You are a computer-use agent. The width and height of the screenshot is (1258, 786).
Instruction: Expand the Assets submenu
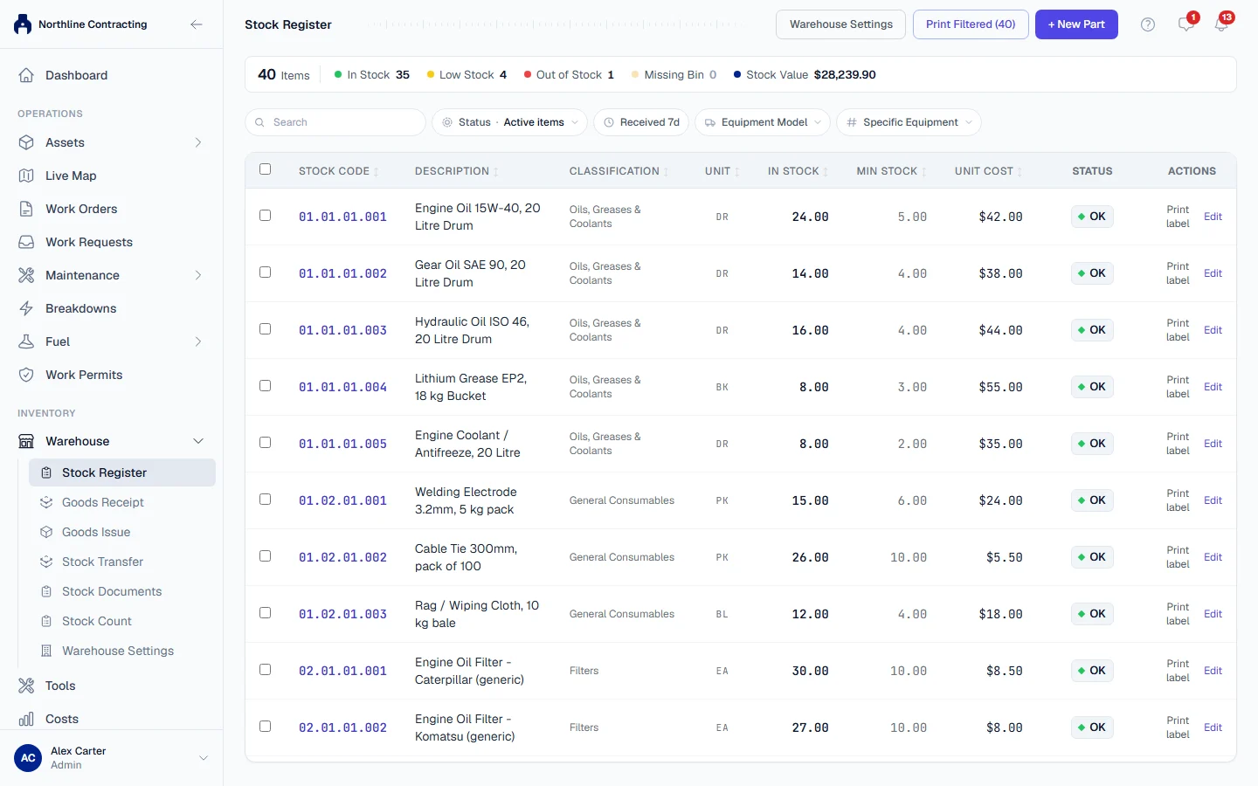click(198, 142)
